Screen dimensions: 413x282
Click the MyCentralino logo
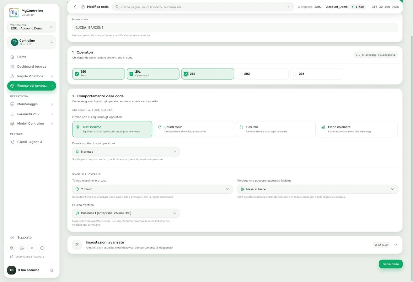point(14,13)
